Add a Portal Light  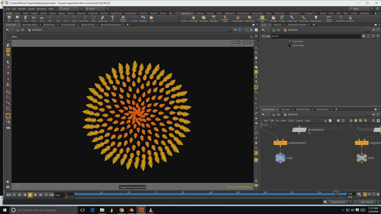304,19
